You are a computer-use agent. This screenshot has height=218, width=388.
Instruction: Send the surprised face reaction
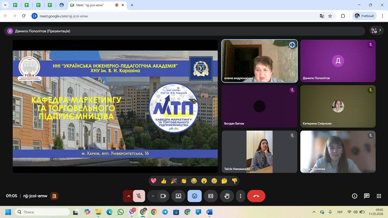tap(204, 181)
